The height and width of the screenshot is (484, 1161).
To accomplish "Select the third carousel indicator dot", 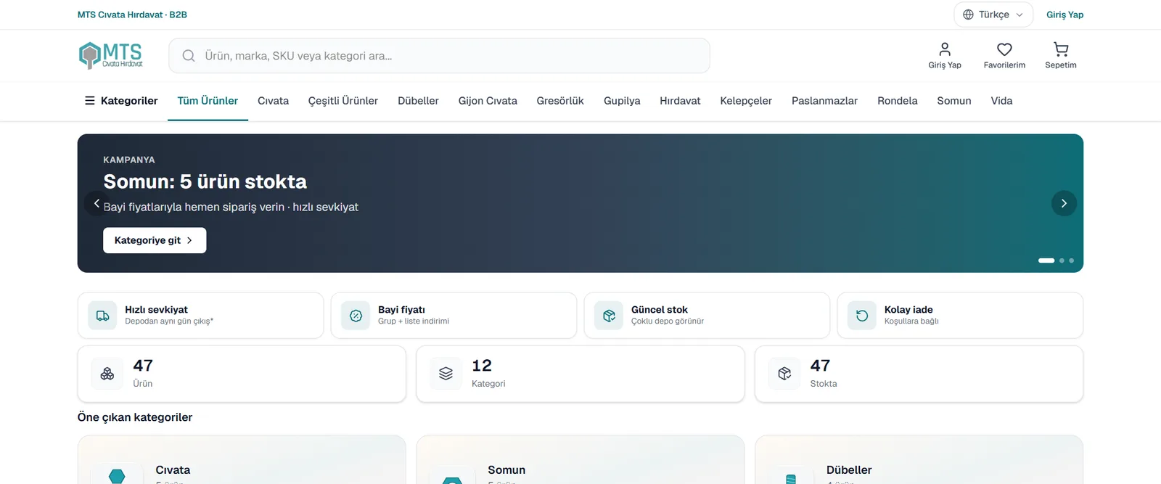I will (1071, 261).
